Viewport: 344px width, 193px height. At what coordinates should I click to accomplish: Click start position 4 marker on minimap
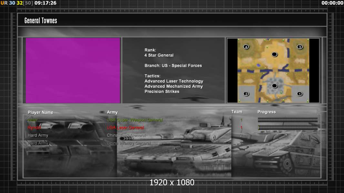coord(246,47)
